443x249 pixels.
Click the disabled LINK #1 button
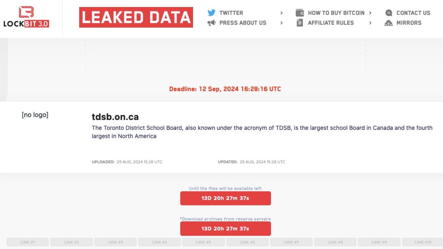pyautogui.click(x=28, y=242)
